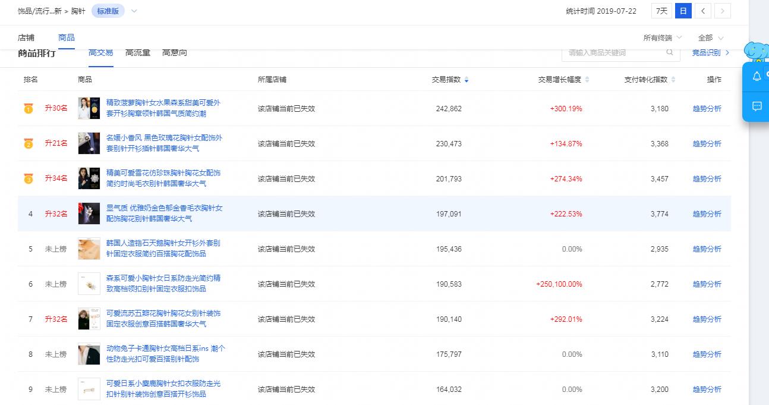
Task: Click the previous date arrow near 统计时间
Action: [x=704, y=10]
